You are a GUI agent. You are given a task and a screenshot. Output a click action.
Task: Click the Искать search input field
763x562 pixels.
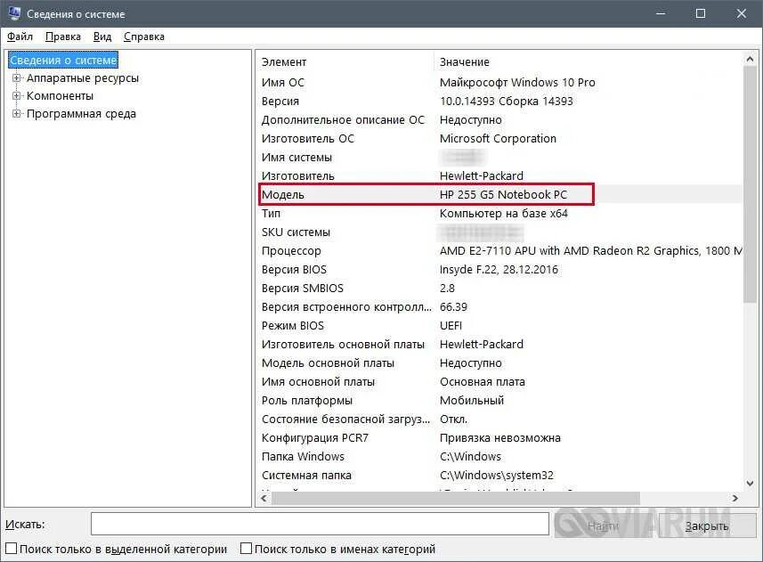[x=320, y=524]
